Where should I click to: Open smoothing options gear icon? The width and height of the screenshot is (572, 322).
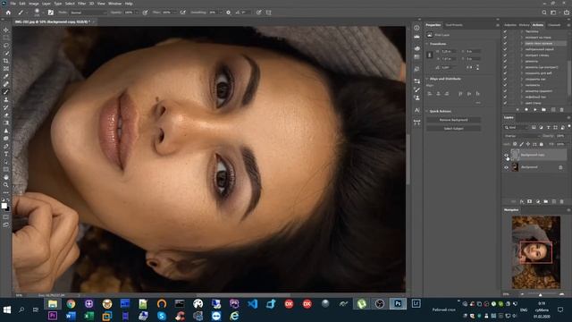point(229,13)
